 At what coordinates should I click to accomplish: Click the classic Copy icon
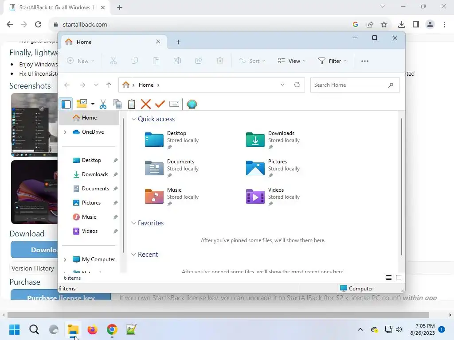117,104
